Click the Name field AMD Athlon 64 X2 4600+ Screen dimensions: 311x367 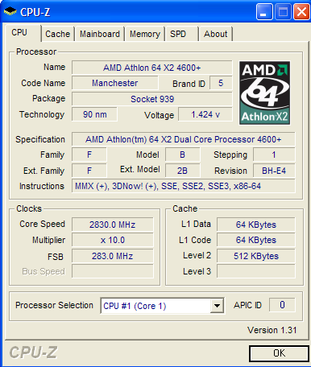(152, 68)
